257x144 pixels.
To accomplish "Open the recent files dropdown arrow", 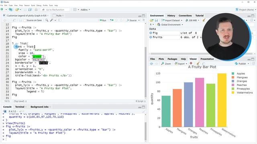I will [20, 10].
